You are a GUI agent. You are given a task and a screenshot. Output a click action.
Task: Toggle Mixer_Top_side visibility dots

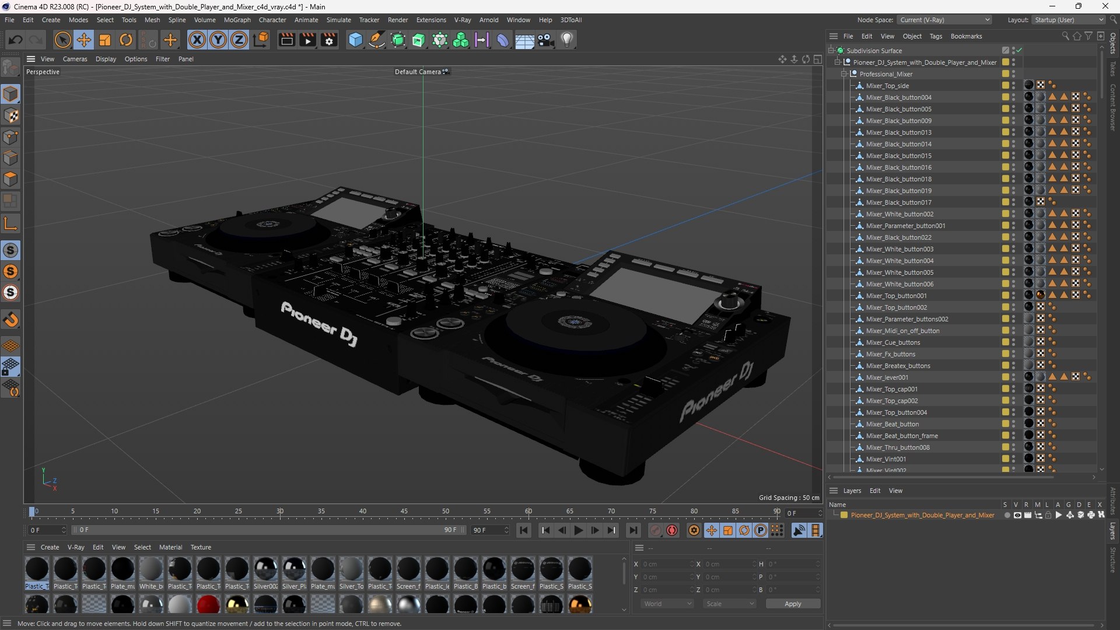point(1013,86)
